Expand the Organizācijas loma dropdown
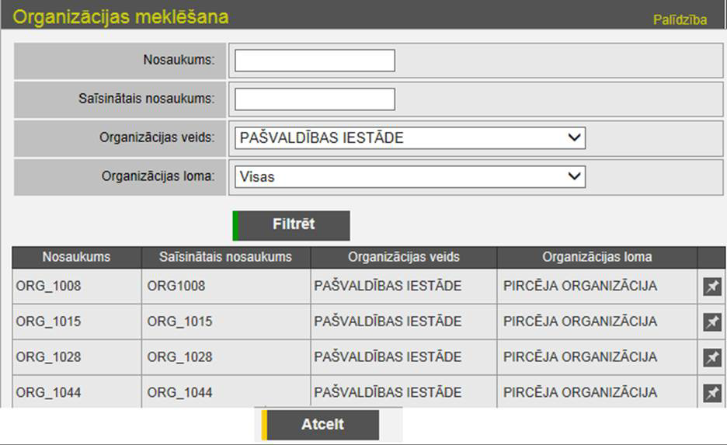727x445 pixels. 409,176
